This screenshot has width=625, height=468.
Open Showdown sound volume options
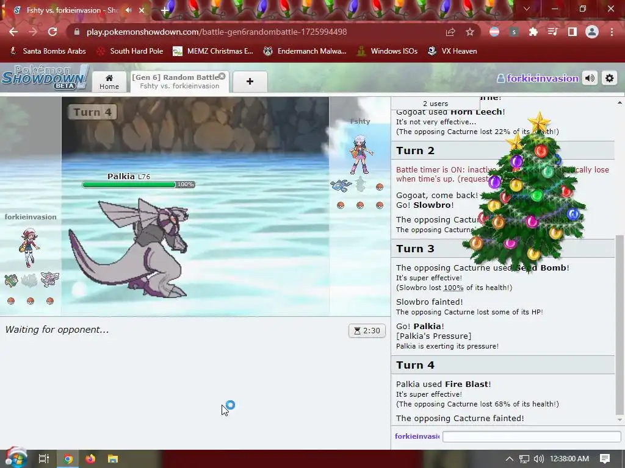(x=590, y=79)
